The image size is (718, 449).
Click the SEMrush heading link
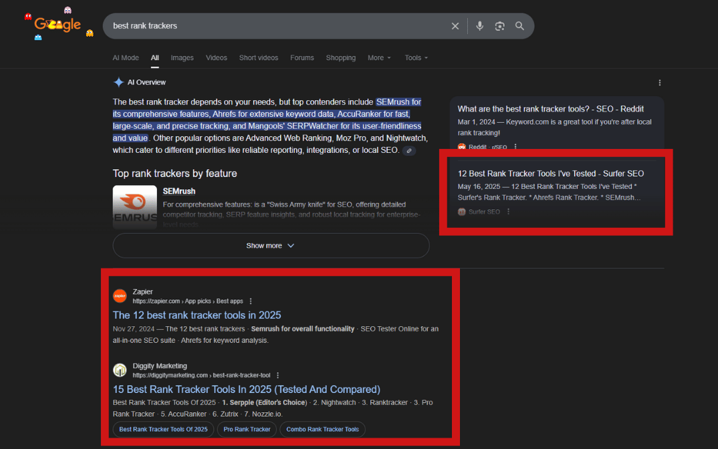(x=179, y=191)
